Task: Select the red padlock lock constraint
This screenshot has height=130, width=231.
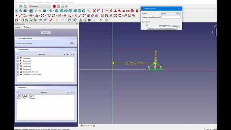Action: pyautogui.click(x=137, y=11)
